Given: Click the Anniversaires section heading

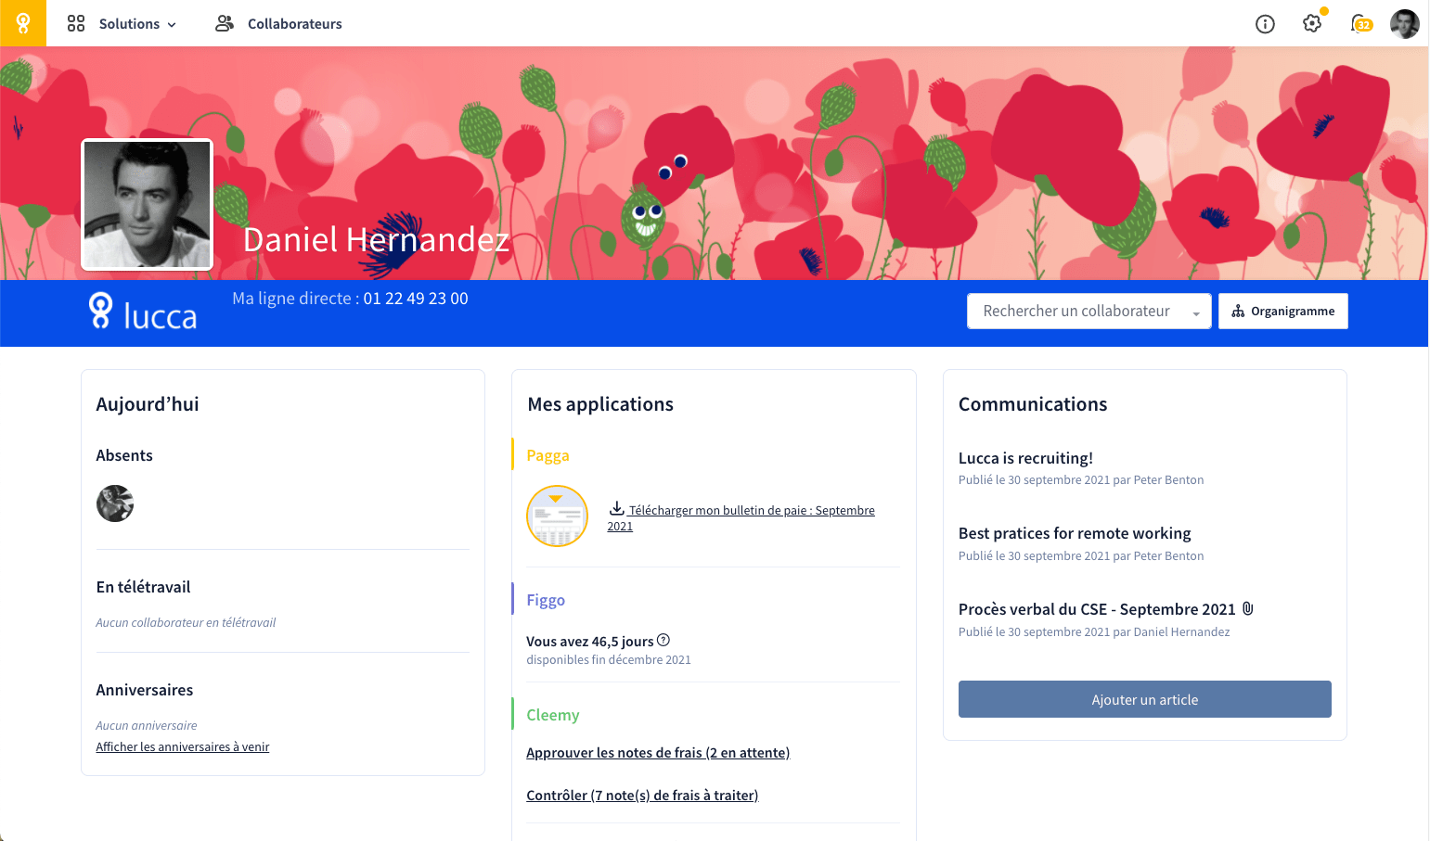Looking at the screenshot, I should click(145, 690).
